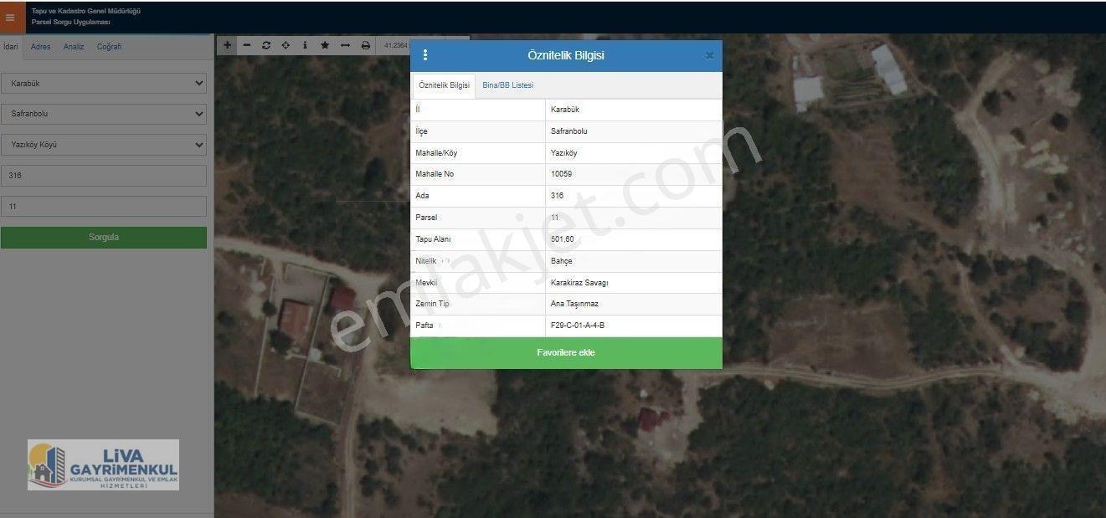
Task: Switch to the İdari tab
Action: pos(11,47)
